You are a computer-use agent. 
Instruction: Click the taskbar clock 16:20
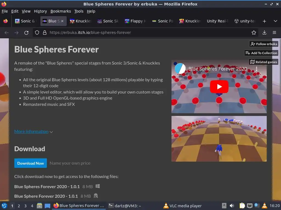pyautogui.click(x=274, y=206)
